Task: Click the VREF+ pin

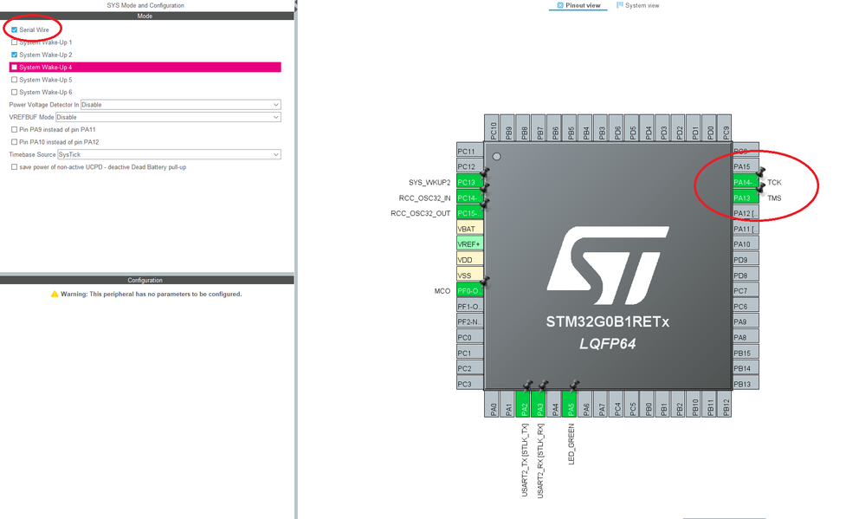Action: 470,244
